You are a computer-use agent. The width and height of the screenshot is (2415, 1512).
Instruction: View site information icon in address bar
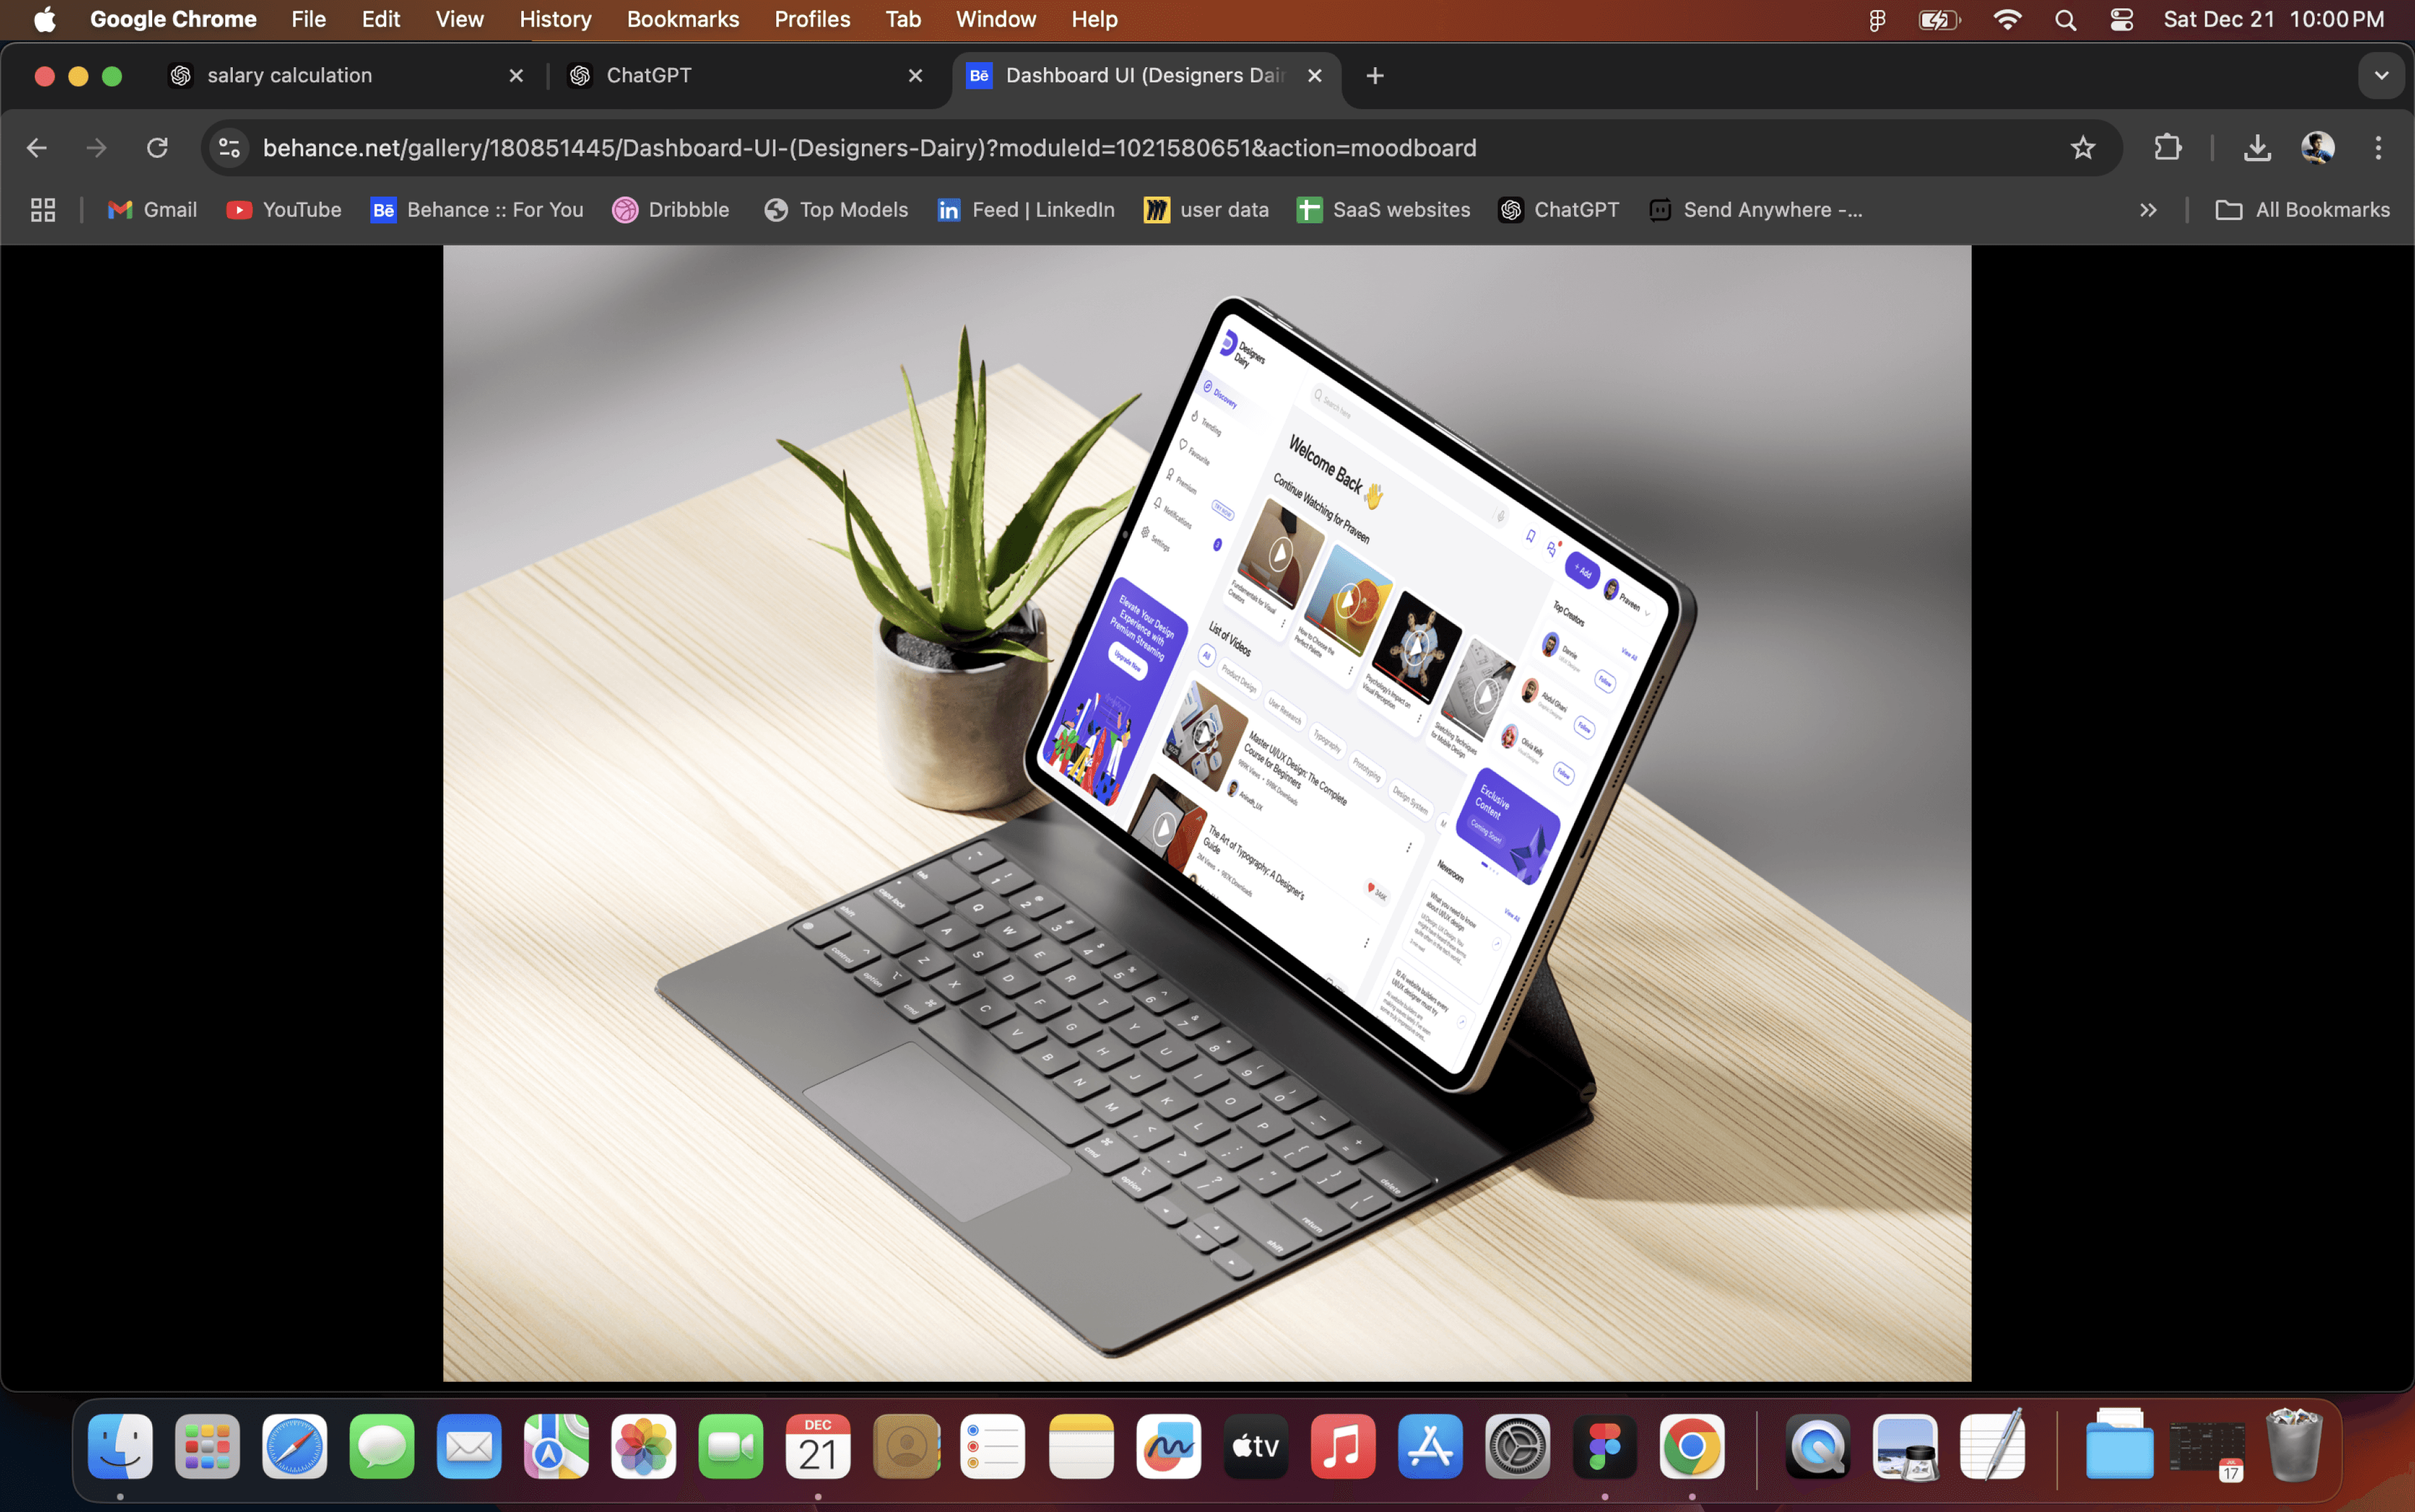229,148
